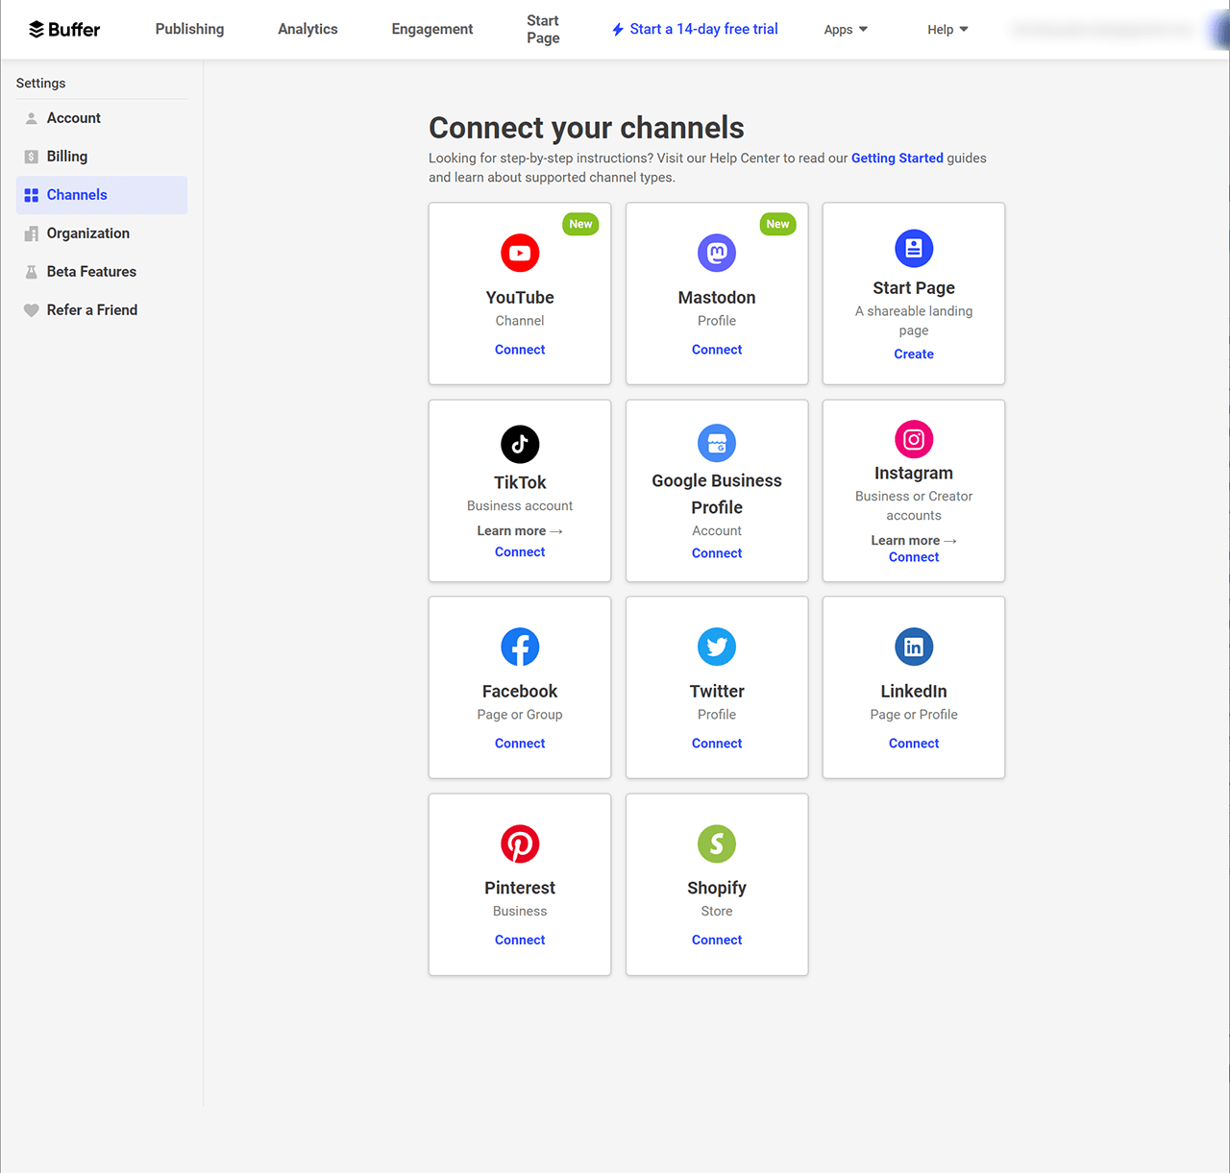Click the New badge on YouTube card
The width and height of the screenshot is (1230, 1173).
pyautogui.click(x=580, y=224)
